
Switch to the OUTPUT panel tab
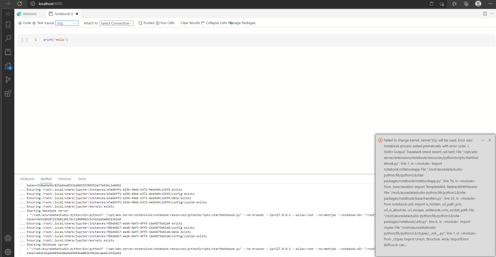(x=46, y=179)
